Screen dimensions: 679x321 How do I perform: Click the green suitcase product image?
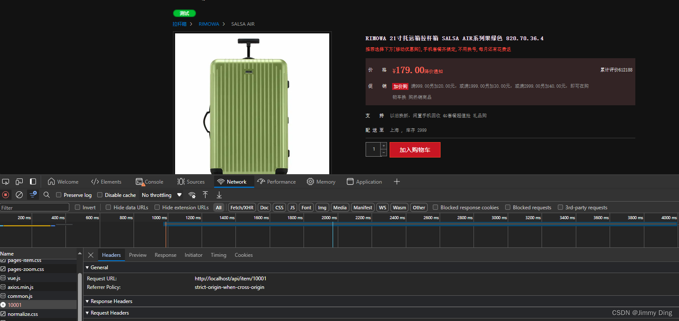[252, 104]
